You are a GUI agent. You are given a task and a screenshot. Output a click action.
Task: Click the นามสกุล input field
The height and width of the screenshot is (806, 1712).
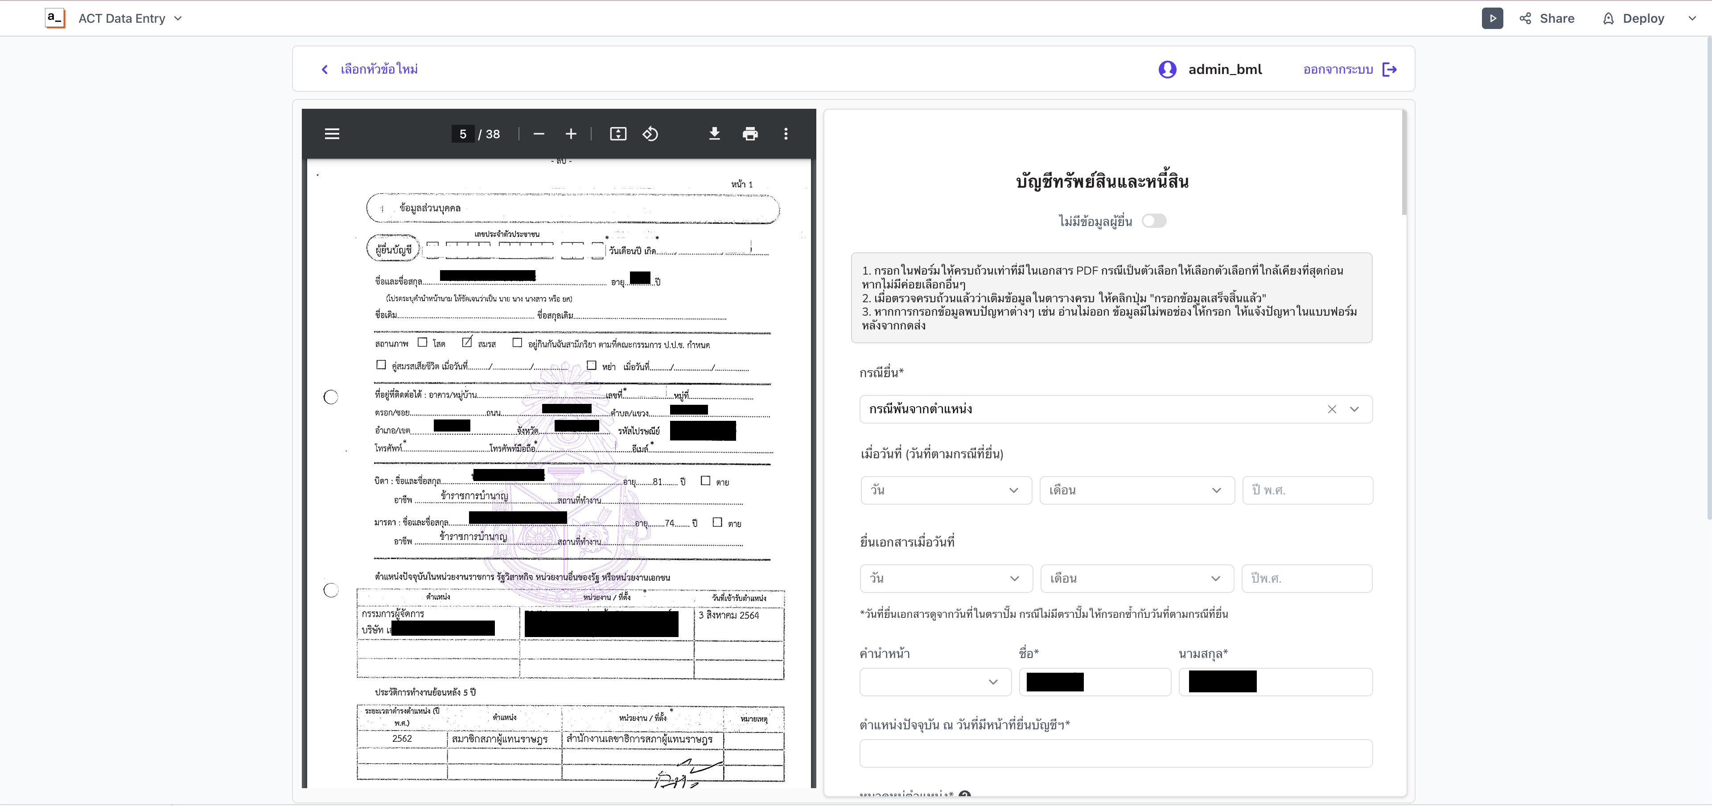[x=1276, y=683]
